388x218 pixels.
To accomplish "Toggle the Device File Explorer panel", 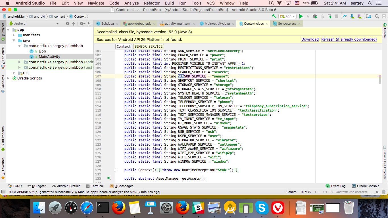I will 385,162.
